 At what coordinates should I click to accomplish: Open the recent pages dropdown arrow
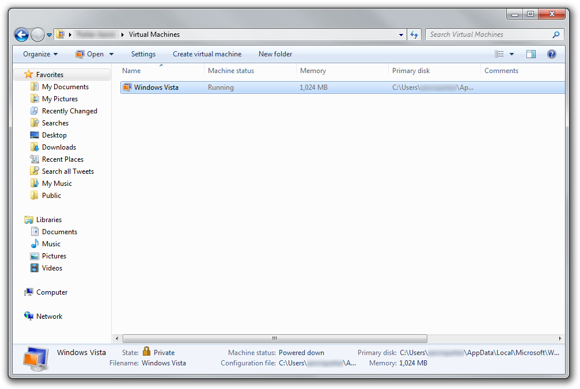pos(49,35)
